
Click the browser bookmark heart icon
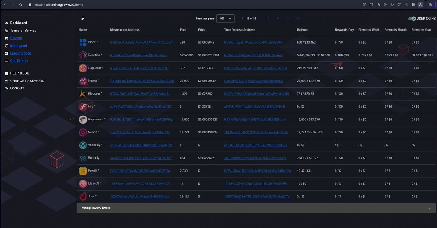pyautogui.click(x=399, y=5)
